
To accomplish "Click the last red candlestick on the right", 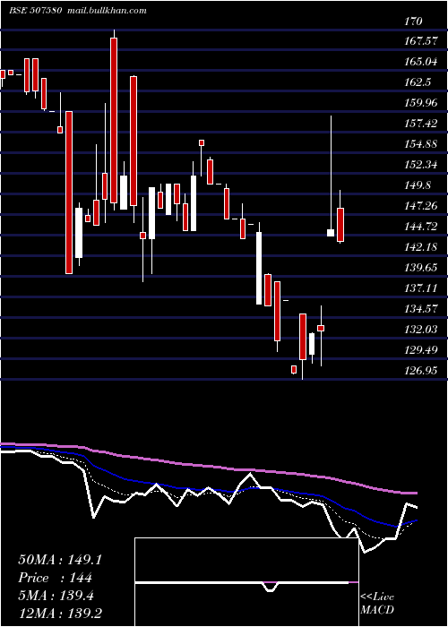I will coord(340,224).
